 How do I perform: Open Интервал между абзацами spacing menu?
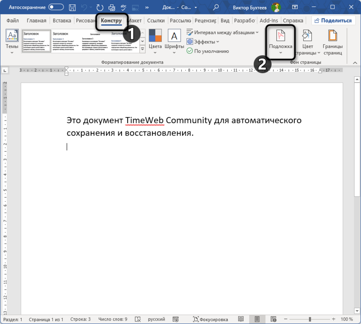223,33
